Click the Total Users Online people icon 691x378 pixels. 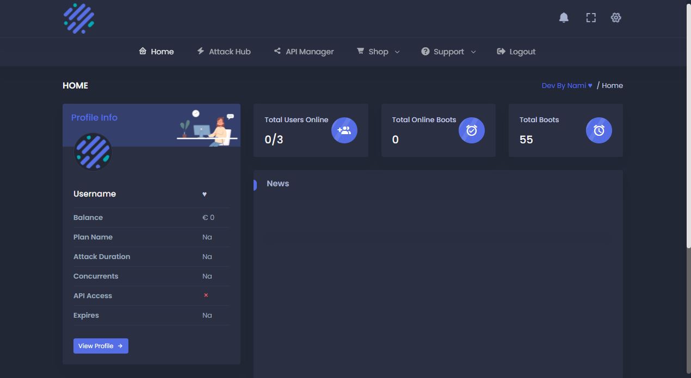click(344, 130)
